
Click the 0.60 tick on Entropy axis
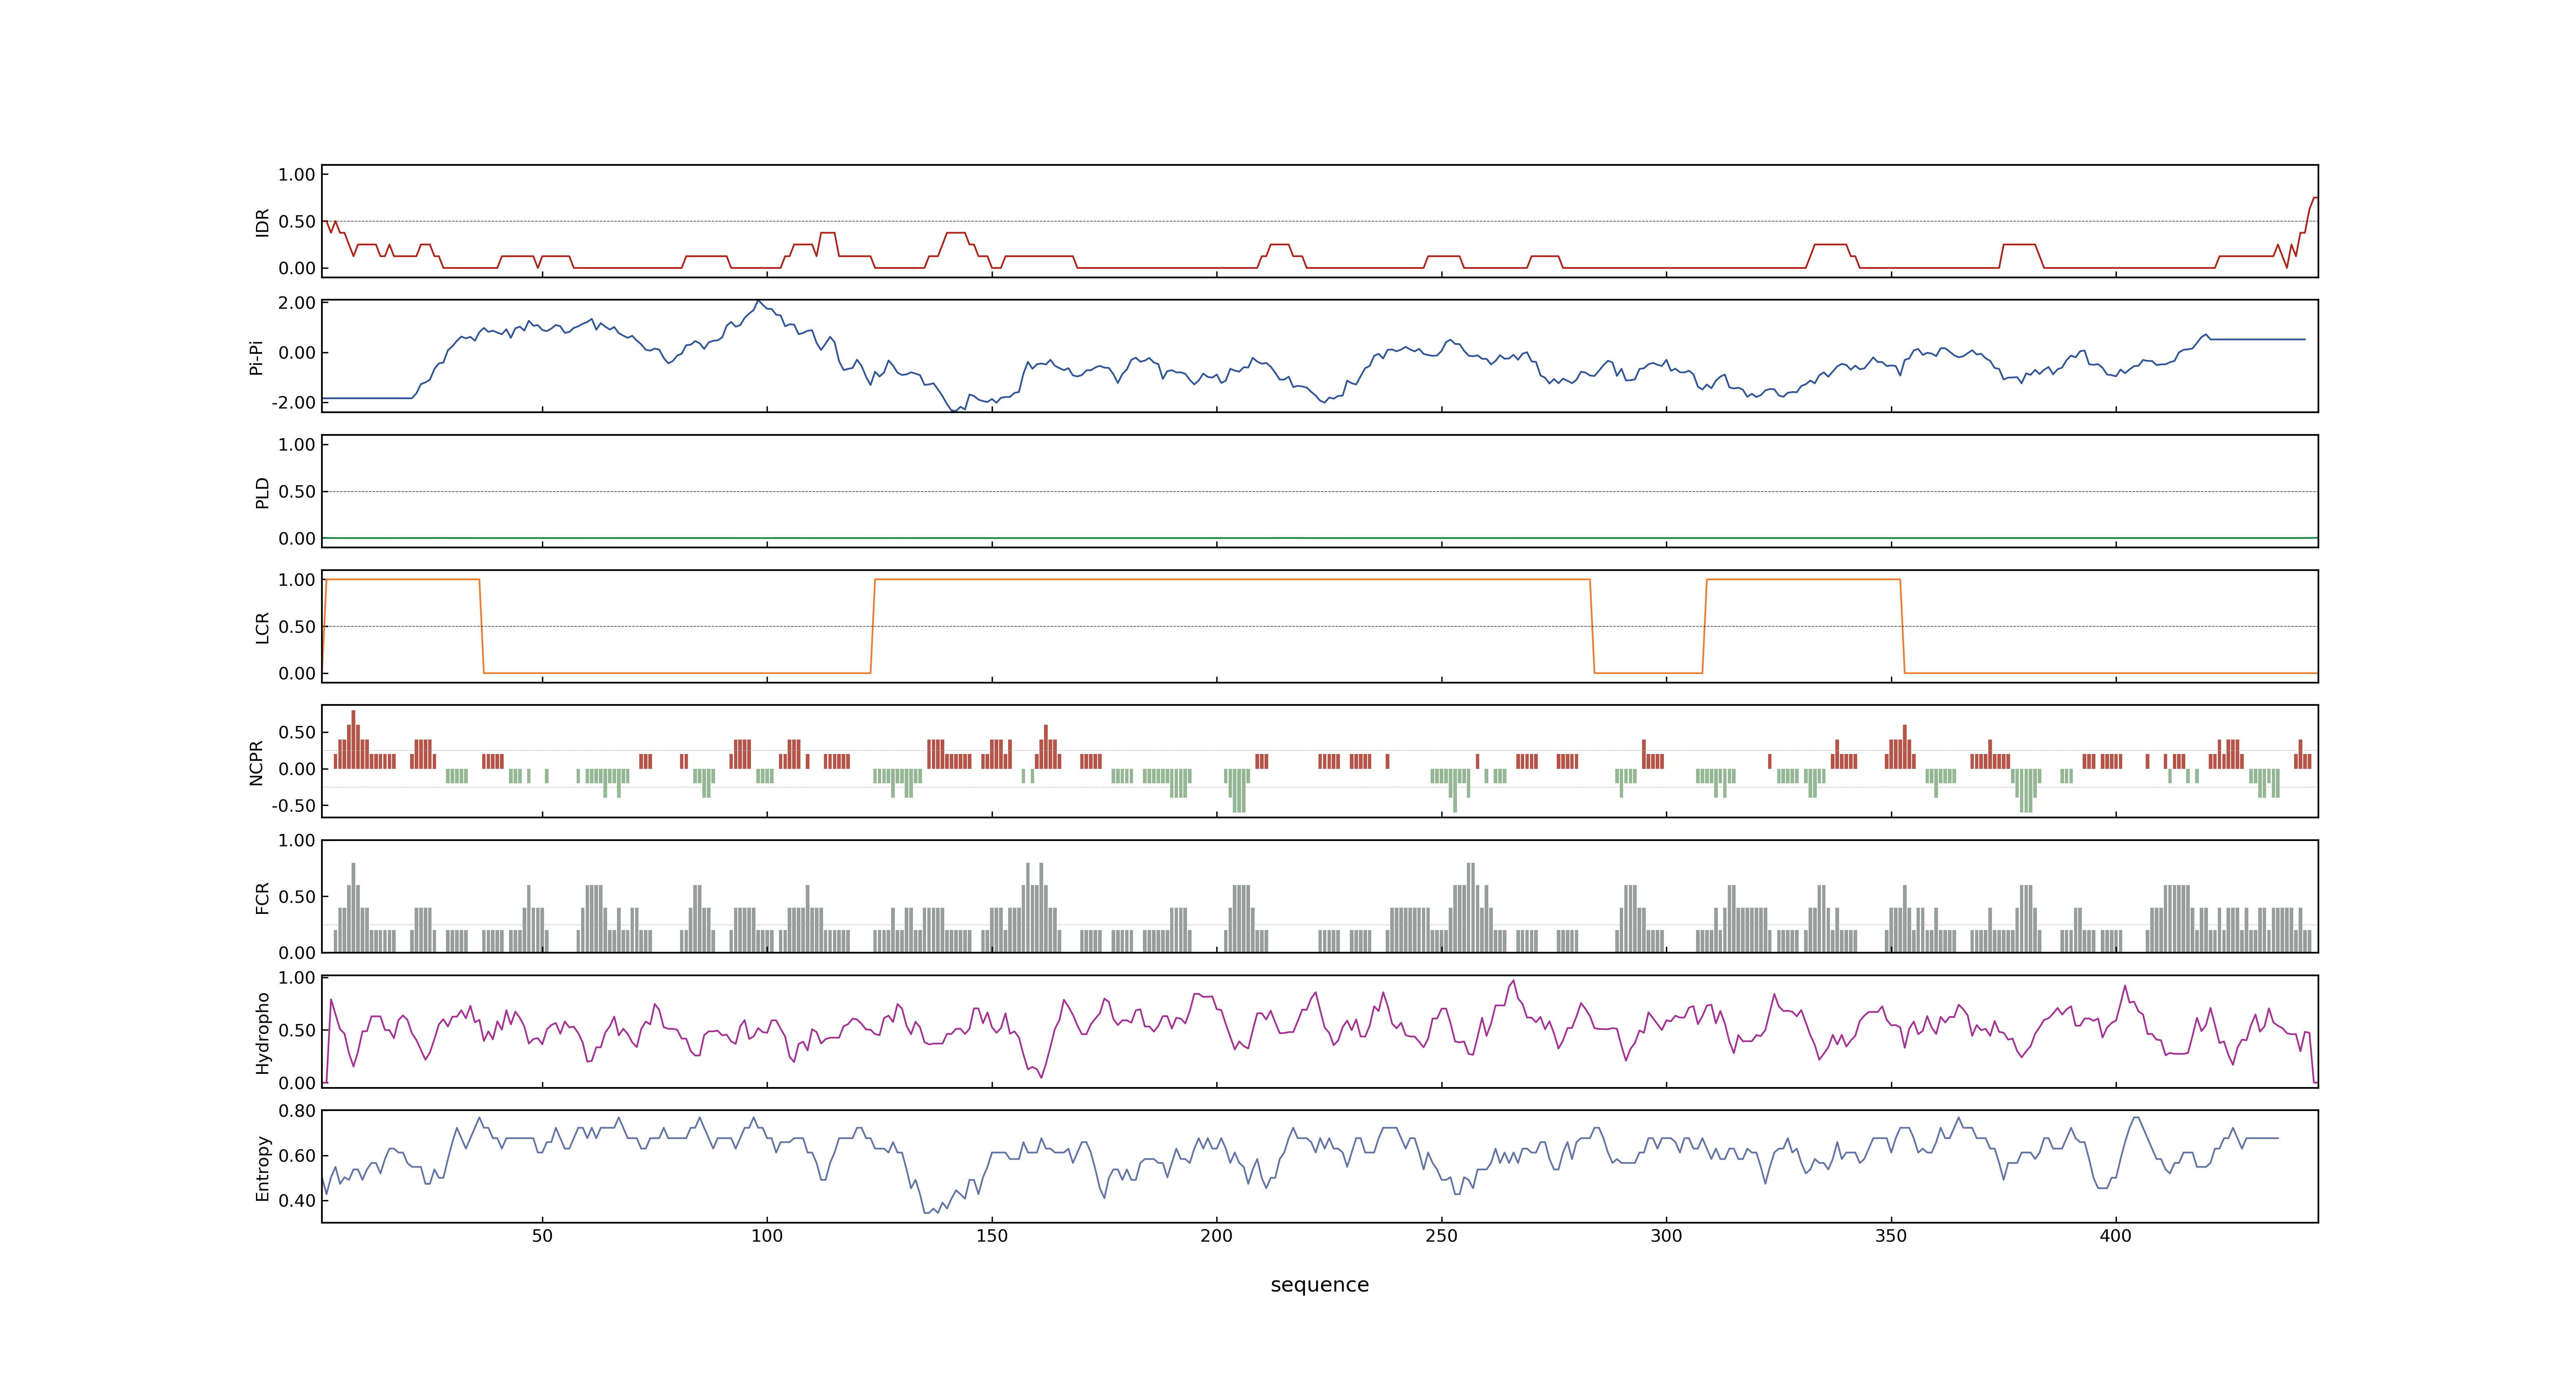297,1156
